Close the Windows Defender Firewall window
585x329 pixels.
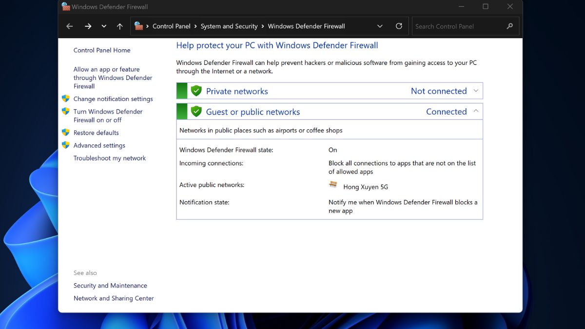[x=510, y=7]
